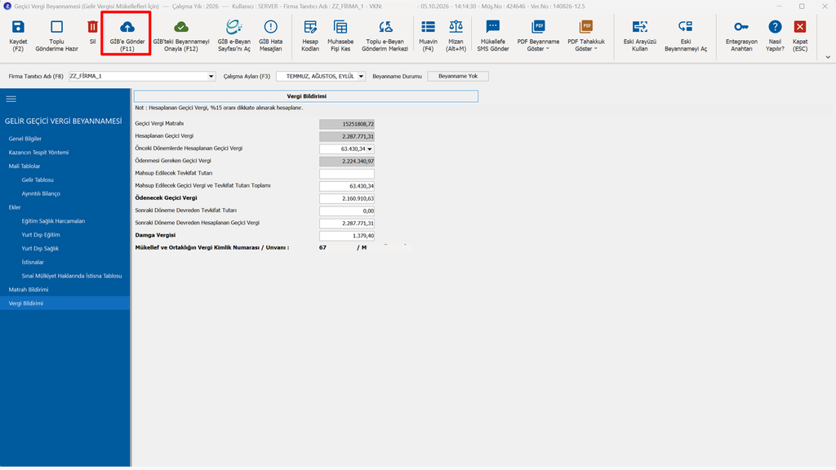Click the Sil trash icon
The image size is (836, 470).
click(93, 27)
